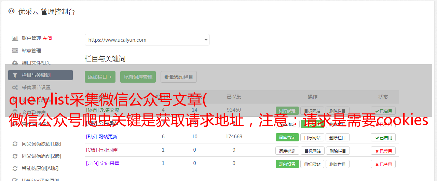This screenshot has height=181, width=437.
Task: Click 删除栏目 in the 行业词库 row
Action: pos(338,151)
